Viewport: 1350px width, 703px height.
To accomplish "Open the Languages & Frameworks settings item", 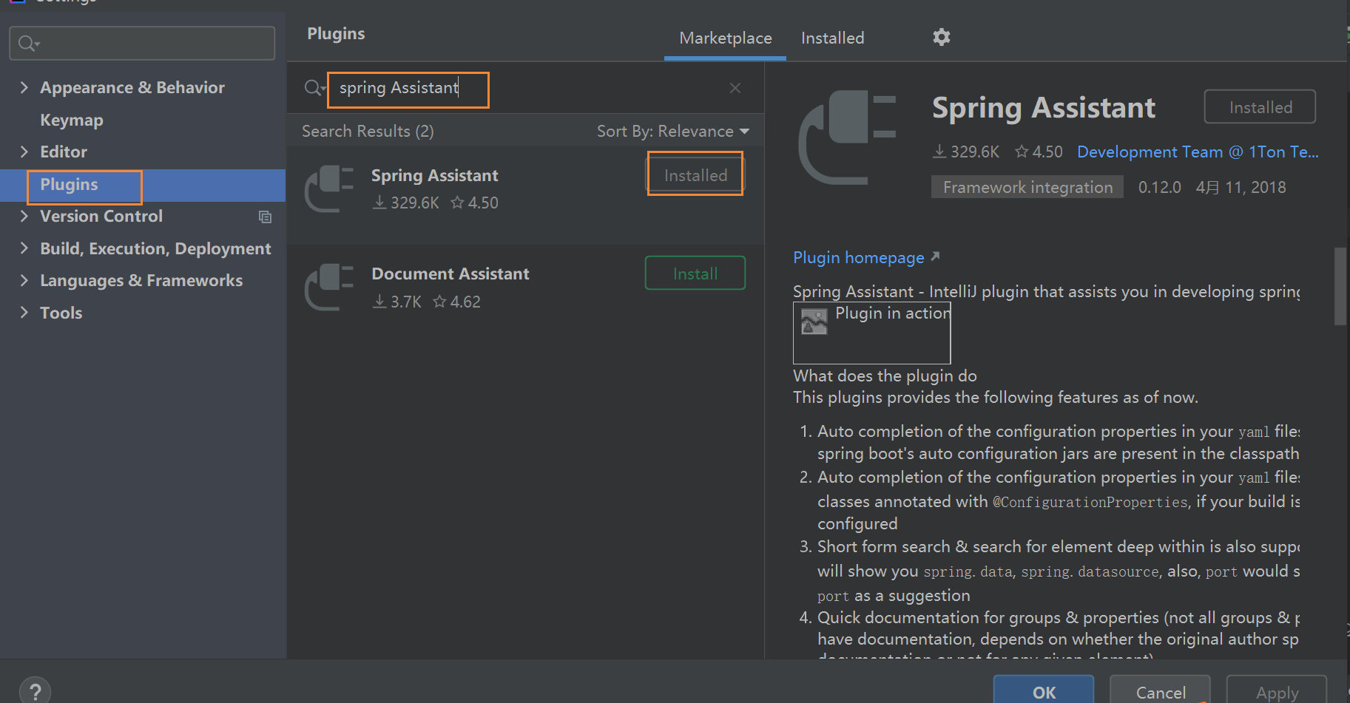I will [141, 280].
